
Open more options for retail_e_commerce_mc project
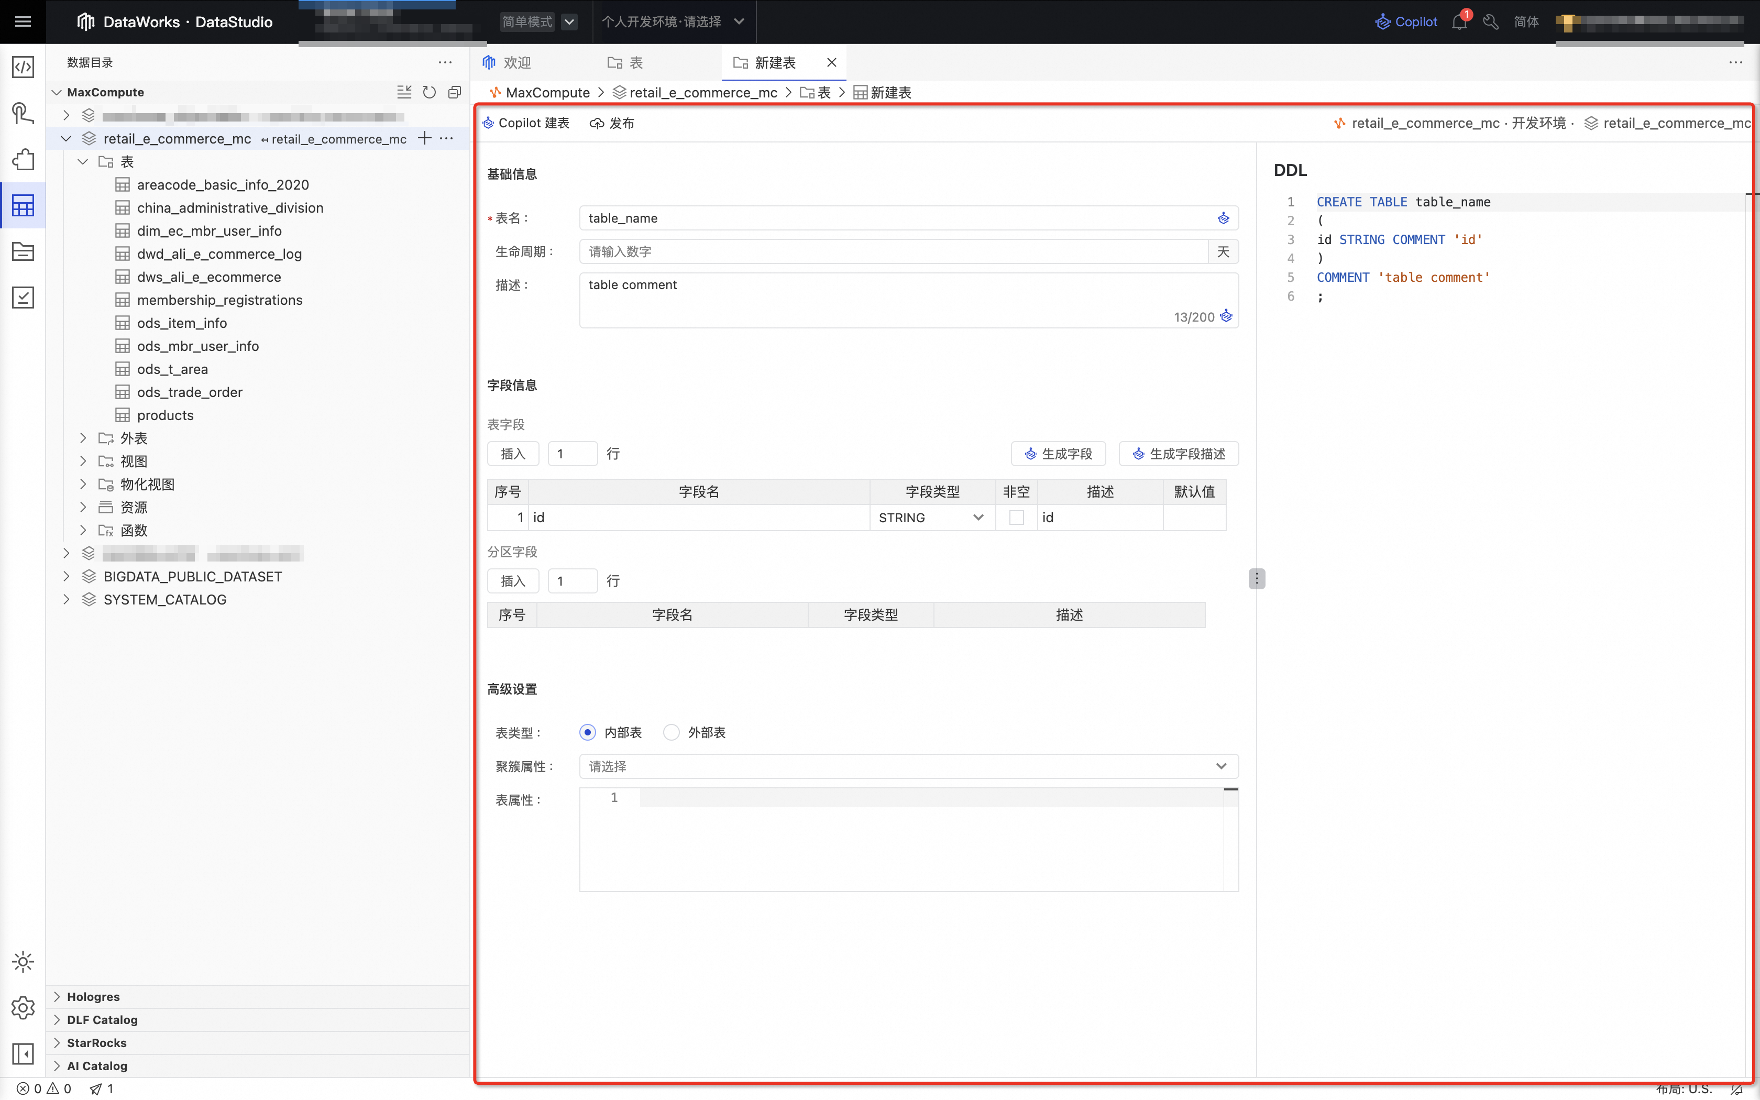click(x=446, y=138)
